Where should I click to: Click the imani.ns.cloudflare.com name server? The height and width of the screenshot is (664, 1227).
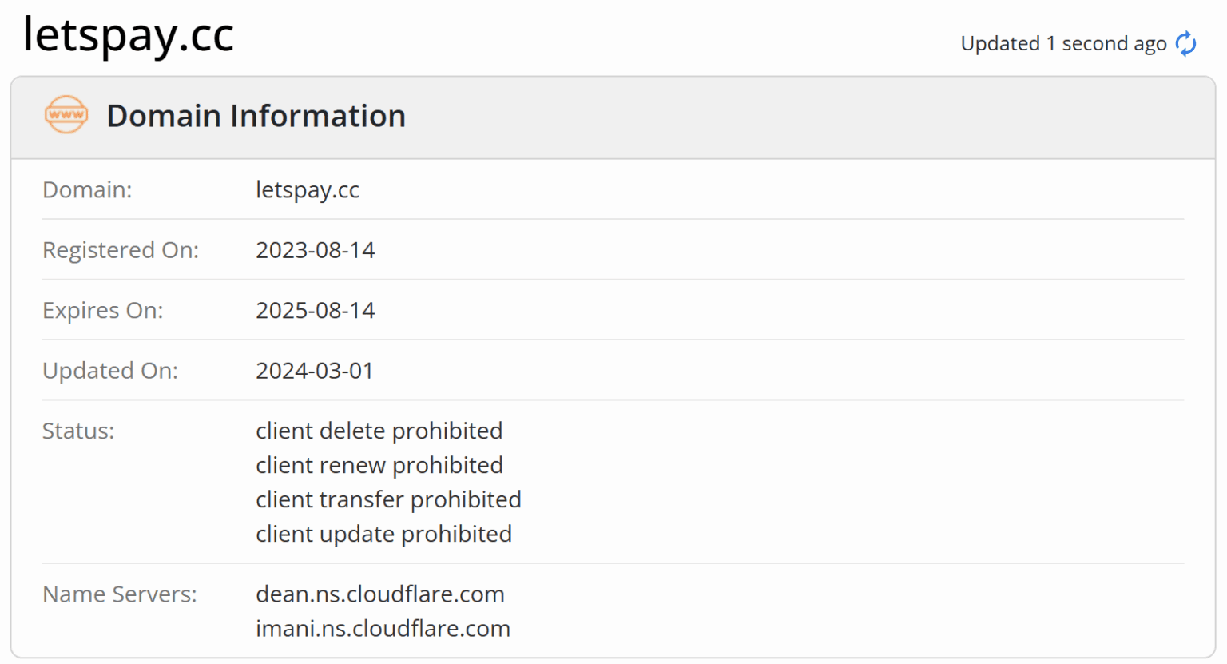pyautogui.click(x=383, y=629)
